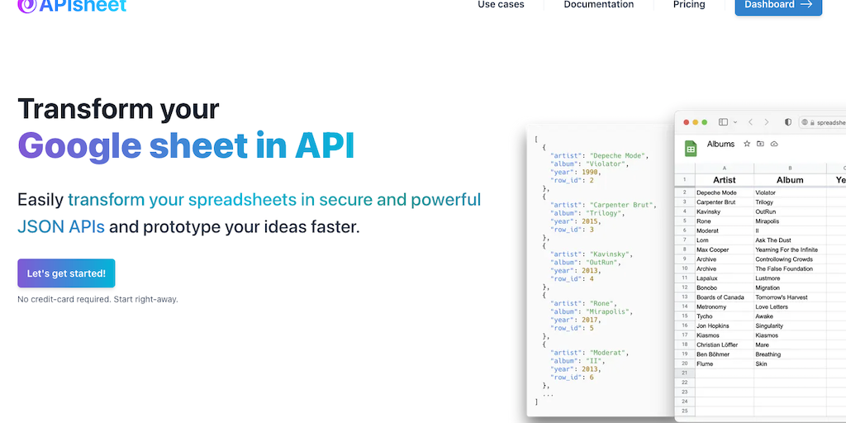Select the Tycho cell

(x=725, y=316)
